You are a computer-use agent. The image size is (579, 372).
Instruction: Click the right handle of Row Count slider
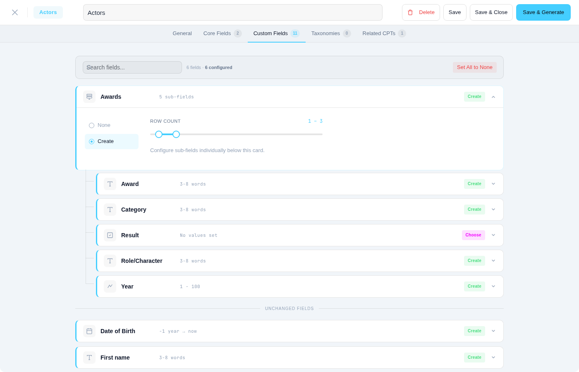click(x=176, y=134)
